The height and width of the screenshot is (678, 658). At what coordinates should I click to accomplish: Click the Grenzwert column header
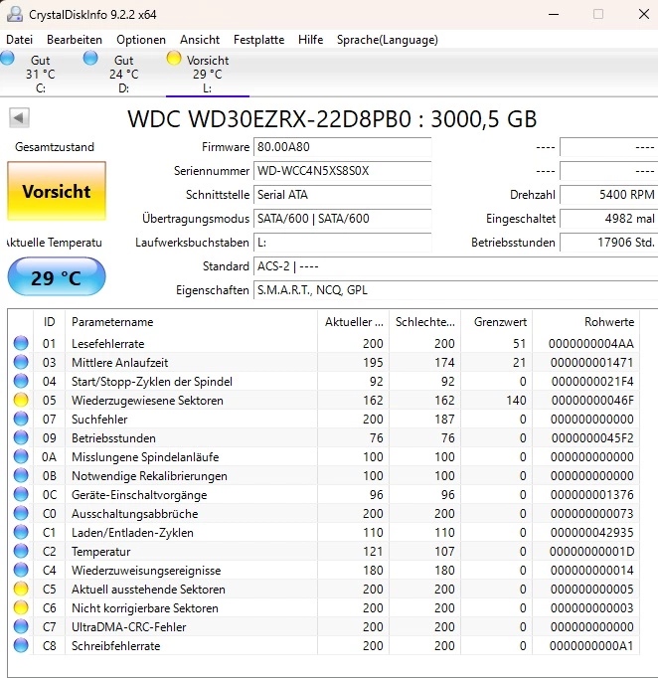pos(496,322)
